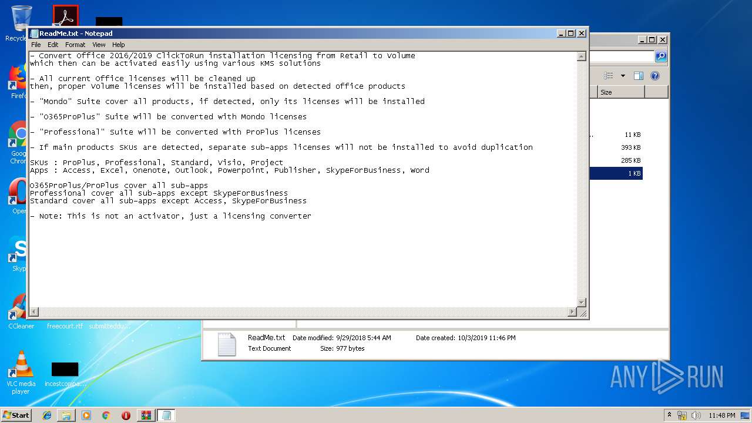752x423 pixels.
Task: Select the freecourt.rtf desktop file
Action: (x=65, y=326)
